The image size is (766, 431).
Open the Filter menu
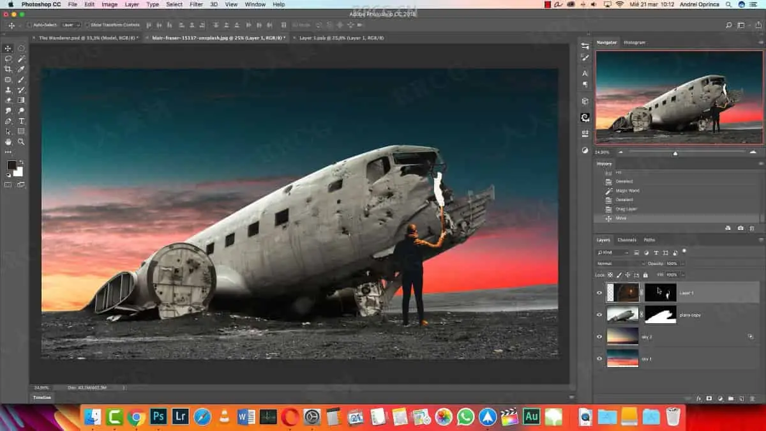[x=196, y=4]
